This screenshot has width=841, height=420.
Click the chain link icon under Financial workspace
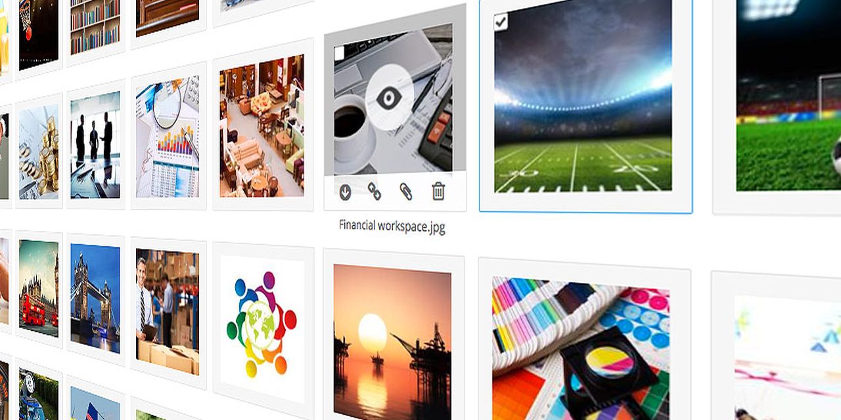[375, 192]
